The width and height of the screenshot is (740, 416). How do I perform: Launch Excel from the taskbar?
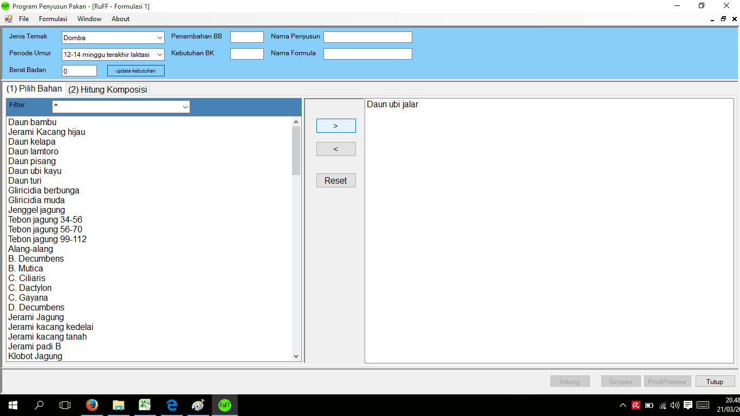coord(145,405)
